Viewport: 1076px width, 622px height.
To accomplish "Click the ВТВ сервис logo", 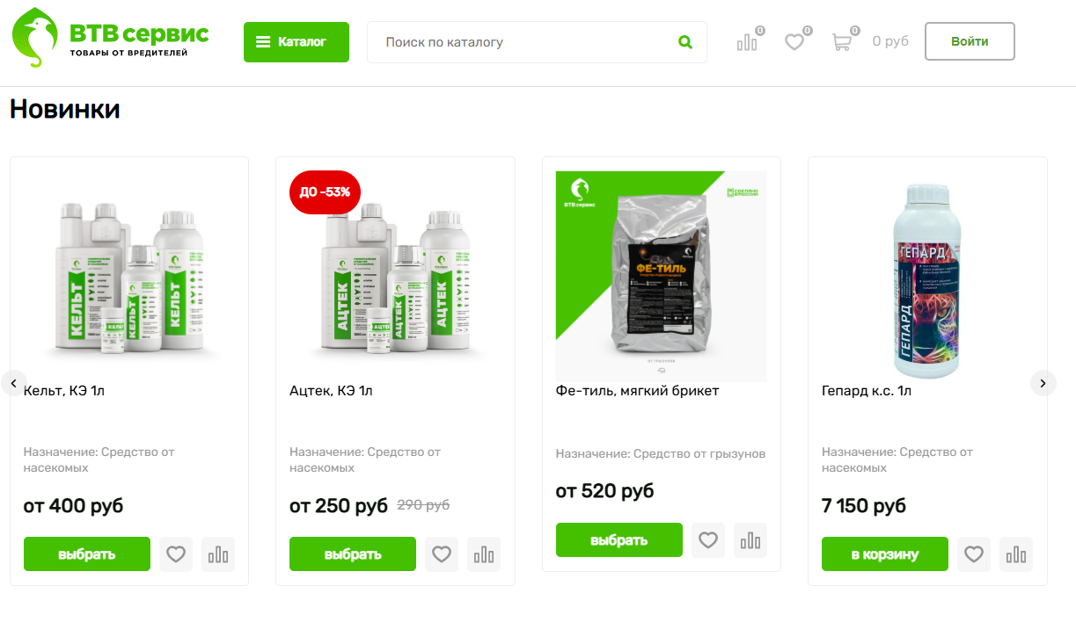I will coord(112,38).
